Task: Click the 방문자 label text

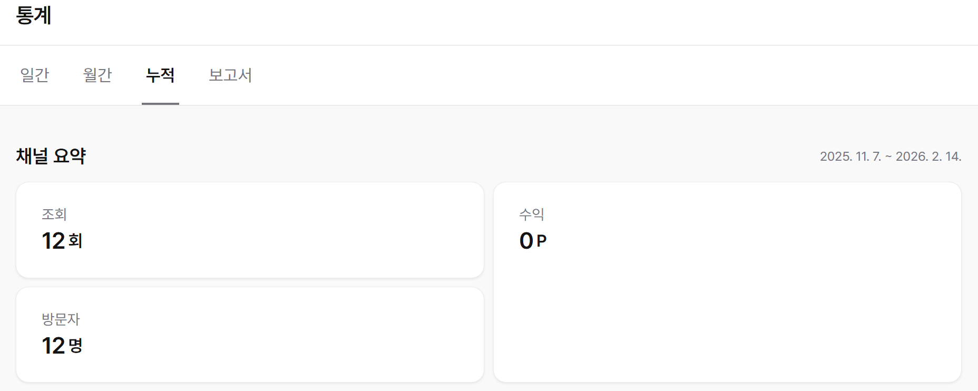Action: [61, 319]
